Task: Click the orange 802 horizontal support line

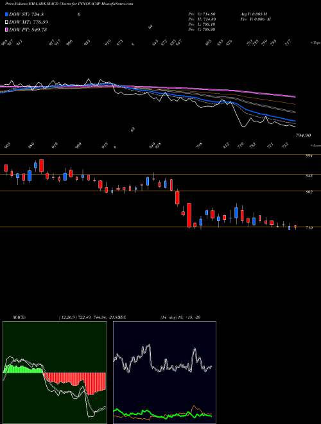Action: 160,191
